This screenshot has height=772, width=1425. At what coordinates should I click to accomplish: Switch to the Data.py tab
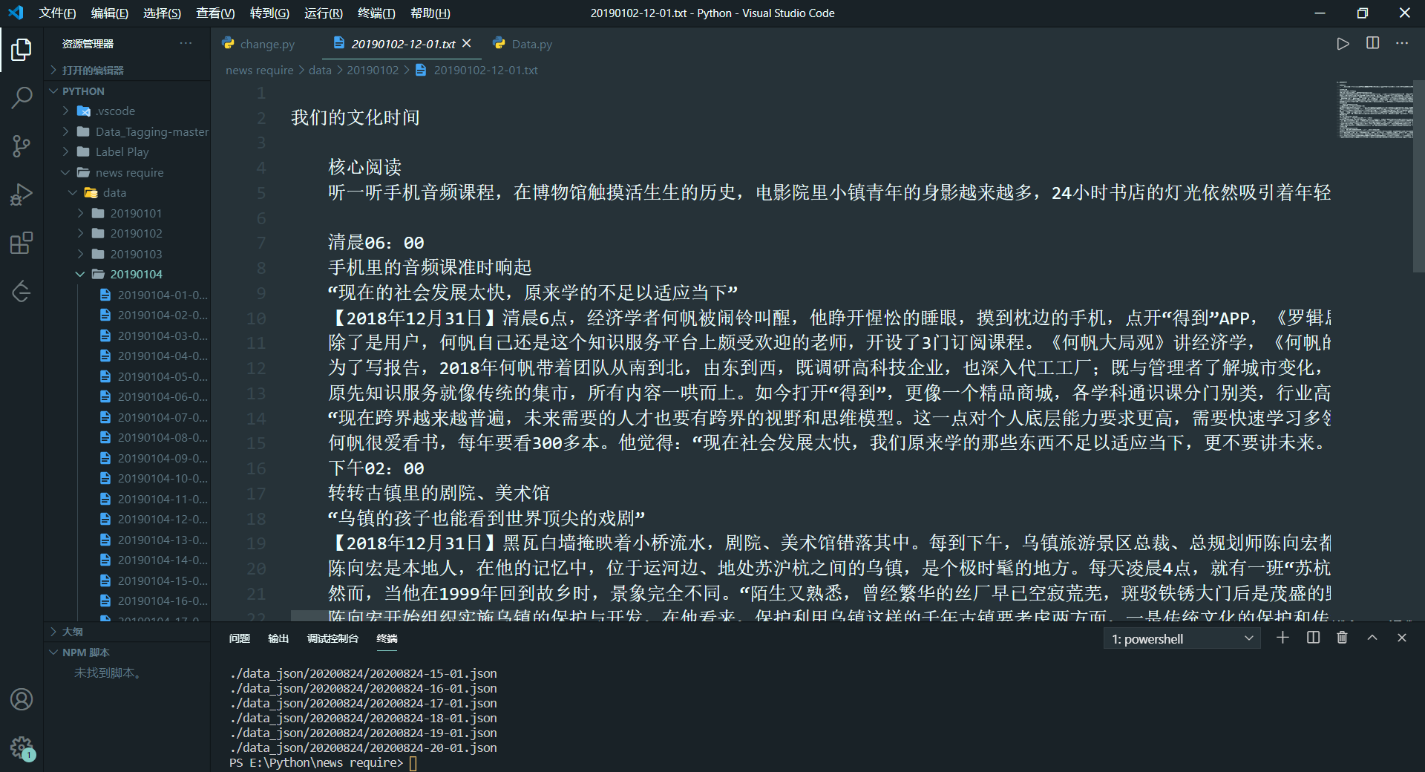(x=531, y=44)
